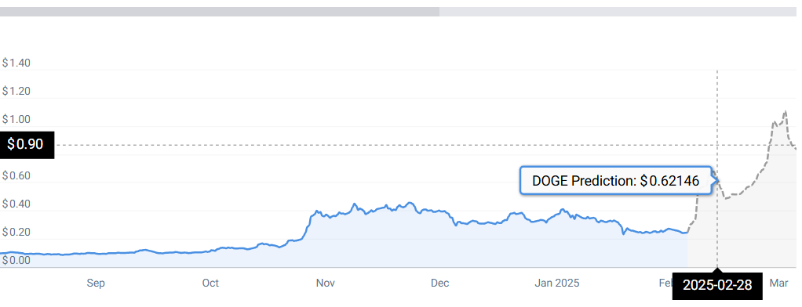Click the $1.00 y-axis label
Screen dimensions: 802x307
pos(16,120)
